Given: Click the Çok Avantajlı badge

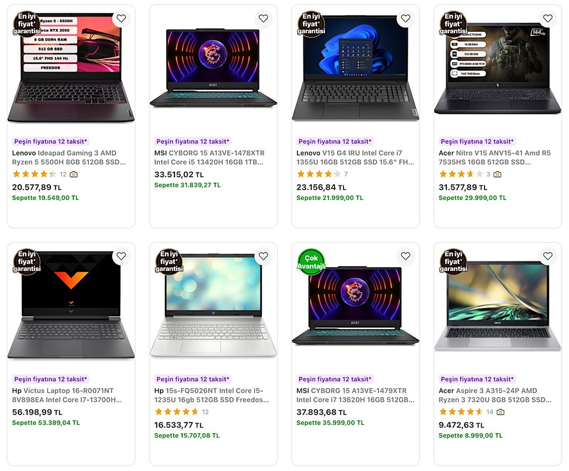Looking at the screenshot, I should pyautogui.click(x=311, y=262).
